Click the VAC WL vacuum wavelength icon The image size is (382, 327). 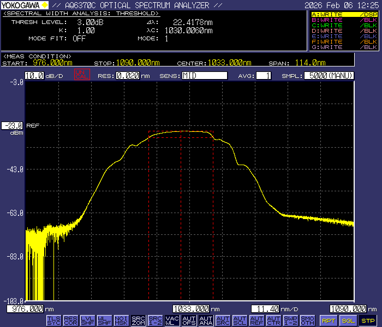coord(172,320)
